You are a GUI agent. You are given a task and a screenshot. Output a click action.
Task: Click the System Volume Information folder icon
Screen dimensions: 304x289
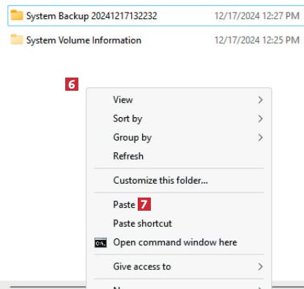click(x=17, y=40)
